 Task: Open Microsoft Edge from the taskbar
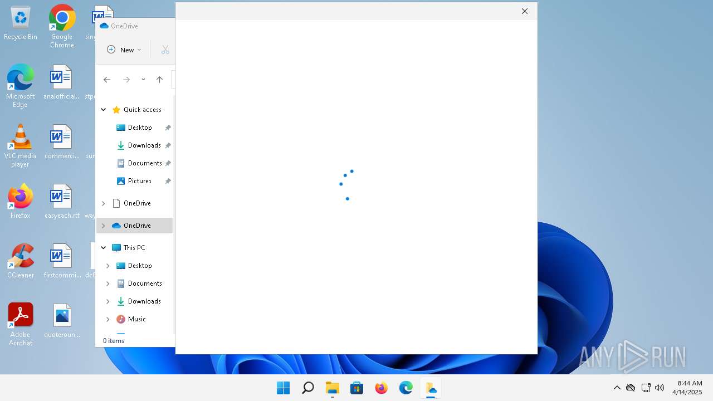406,388
